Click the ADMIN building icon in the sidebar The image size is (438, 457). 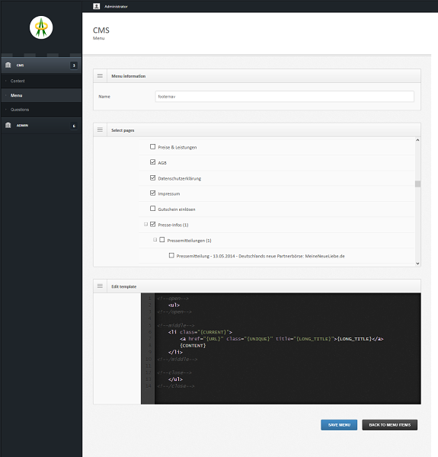pos(8,126)
